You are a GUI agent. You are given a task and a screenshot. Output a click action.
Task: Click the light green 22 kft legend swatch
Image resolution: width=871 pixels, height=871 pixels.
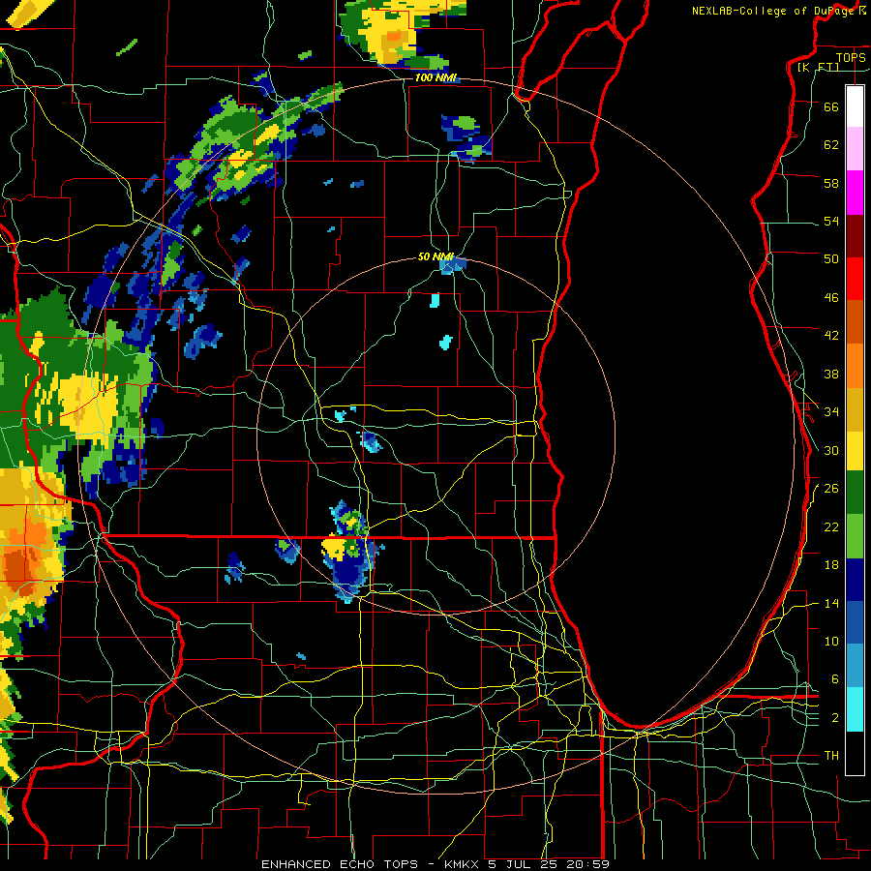click(855, 536)
